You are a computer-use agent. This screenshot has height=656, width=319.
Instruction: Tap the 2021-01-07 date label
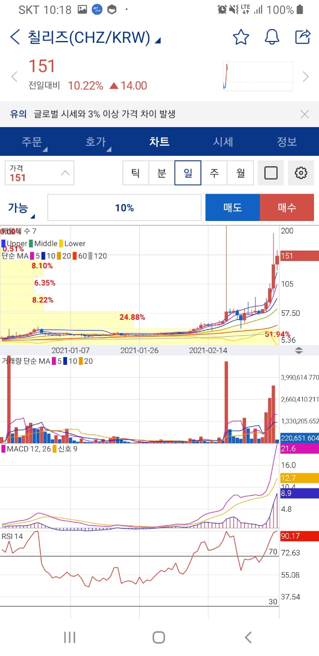pyautogui.click(x=71, y=350)
